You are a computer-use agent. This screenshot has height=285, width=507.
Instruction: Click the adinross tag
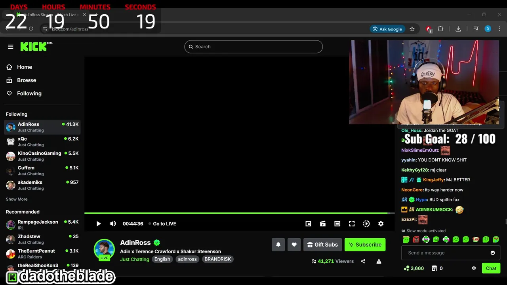[x=187, y=259]
